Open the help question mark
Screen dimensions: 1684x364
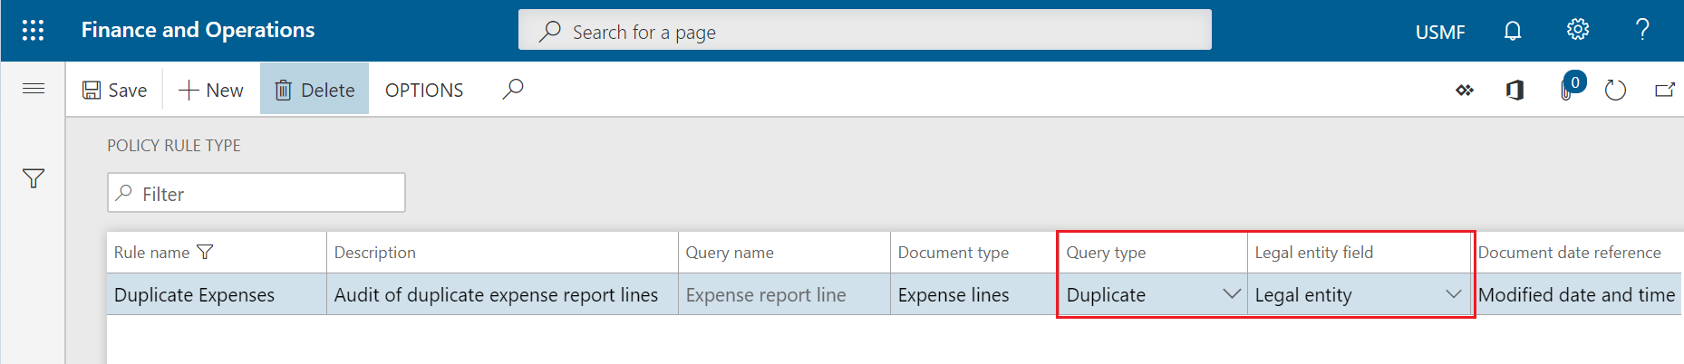(x=1641, y=30)
